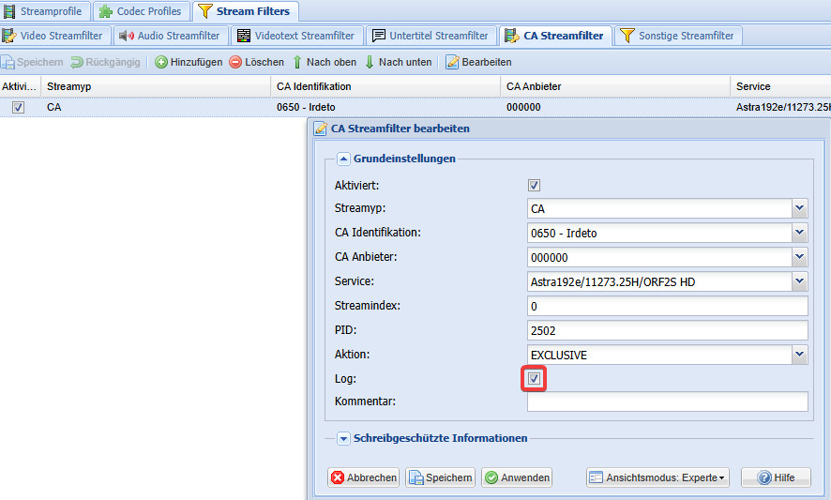Click into the Kommentar text field
831x500 pixels.
(x=667, y=402)
